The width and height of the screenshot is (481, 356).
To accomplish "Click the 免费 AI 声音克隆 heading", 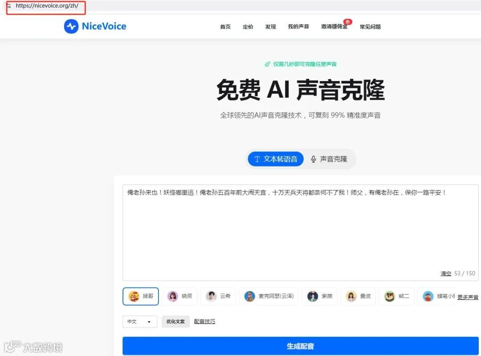I will pyautogui.click(x=300, y=90).
